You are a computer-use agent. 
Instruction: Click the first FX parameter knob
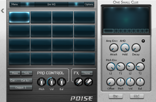coord(79,82)
